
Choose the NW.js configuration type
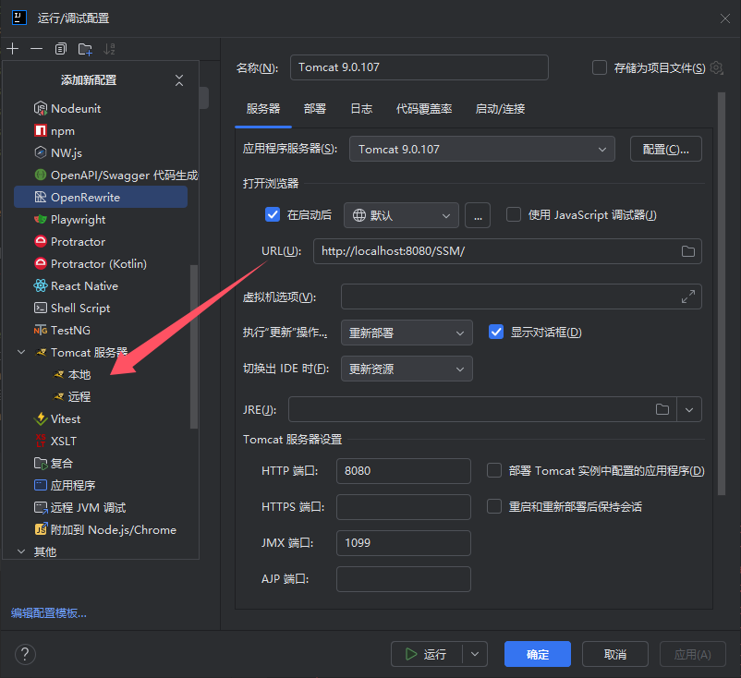click(101, 153)
